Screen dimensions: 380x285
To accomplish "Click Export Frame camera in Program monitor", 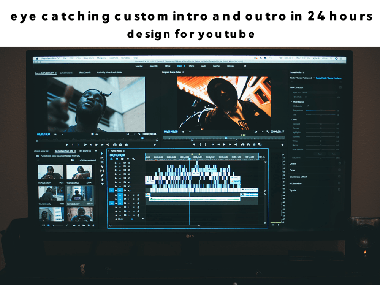I will coord(254,144).
